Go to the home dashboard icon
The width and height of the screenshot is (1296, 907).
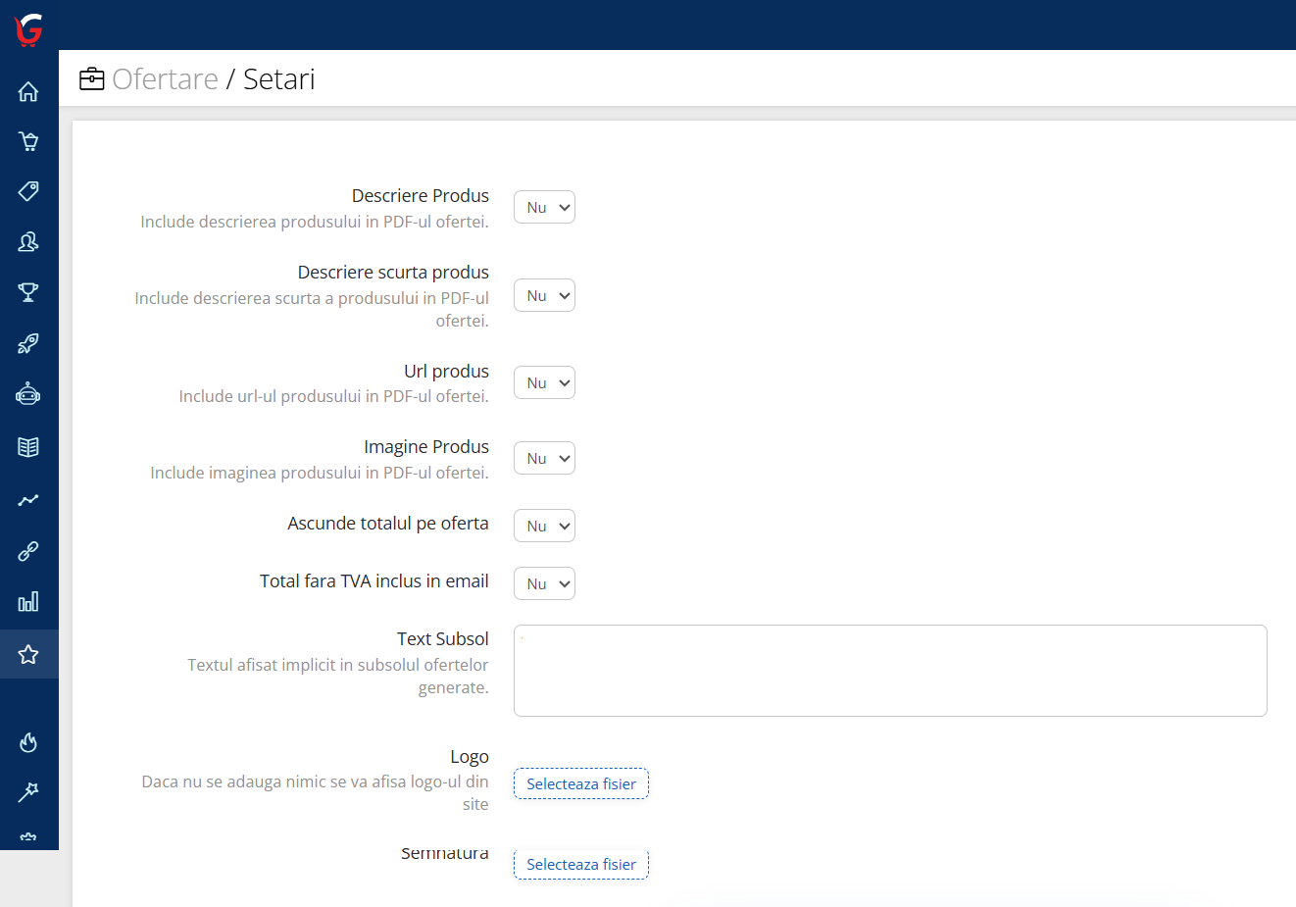[28, 91]
